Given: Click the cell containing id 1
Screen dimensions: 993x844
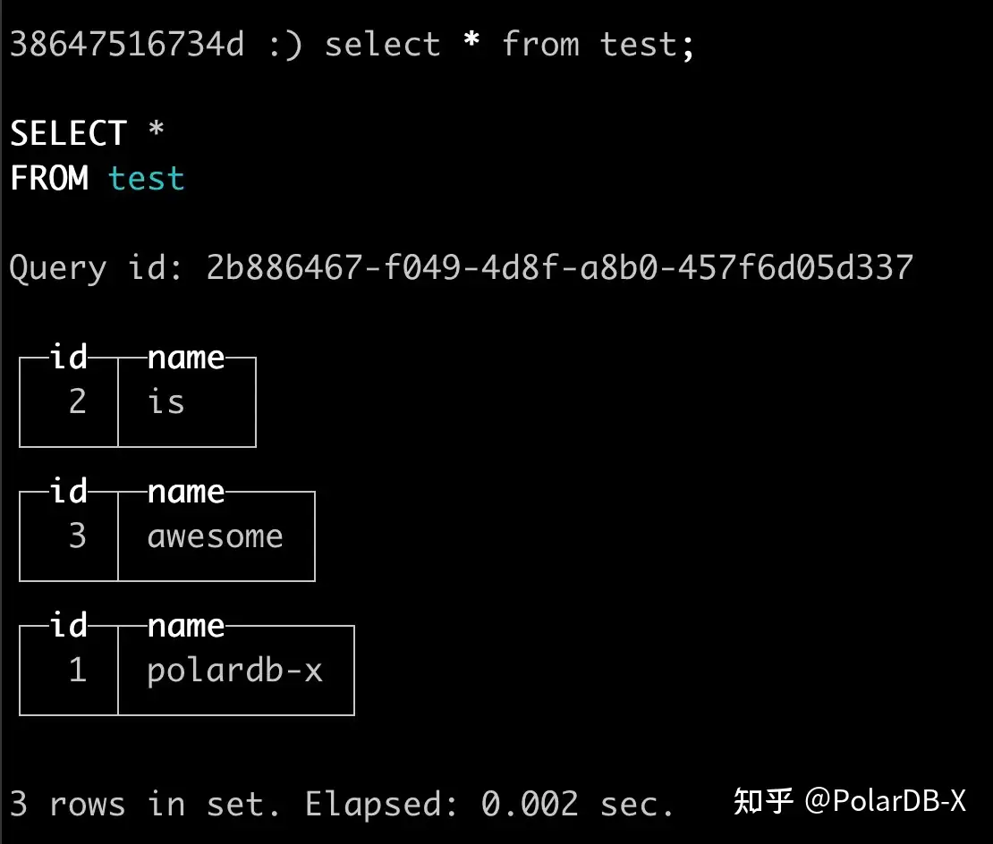Looking at the screenshot, I should coord(78,670).
